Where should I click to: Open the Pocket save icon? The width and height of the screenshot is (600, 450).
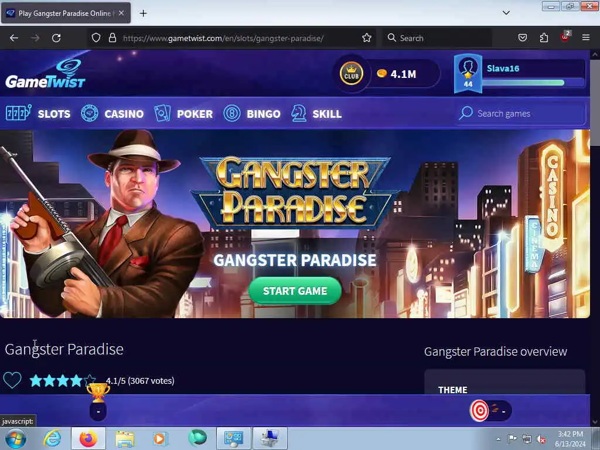(x=523, y=38)
